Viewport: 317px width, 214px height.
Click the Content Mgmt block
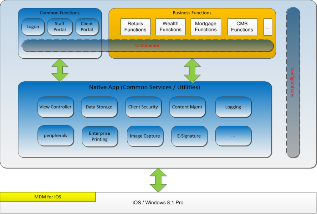pyautogui.click(x=187, y=107)
